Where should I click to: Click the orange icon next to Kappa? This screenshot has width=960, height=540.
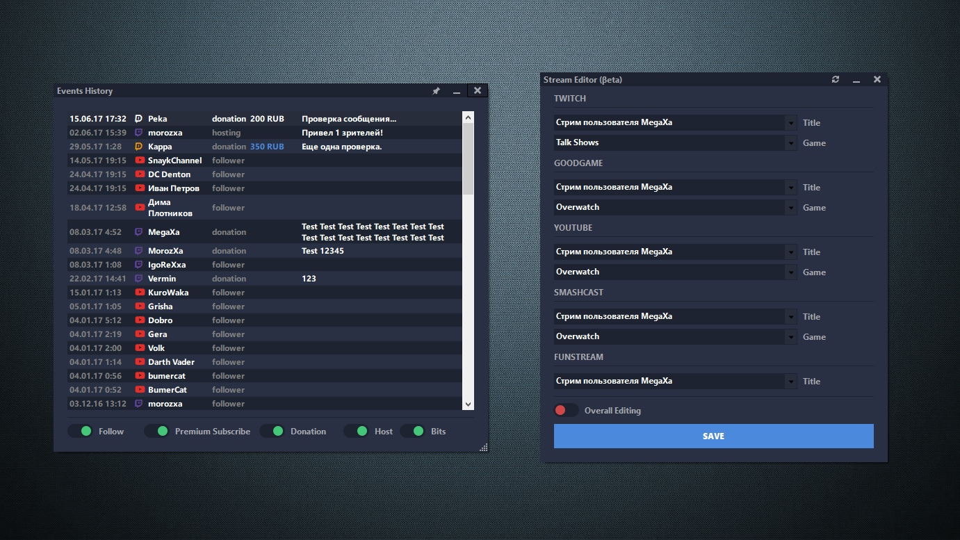coord(139,147)
